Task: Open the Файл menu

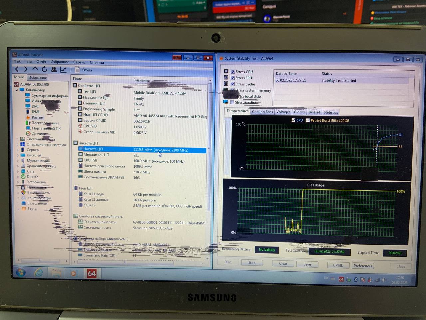Action: coord(18,61)
